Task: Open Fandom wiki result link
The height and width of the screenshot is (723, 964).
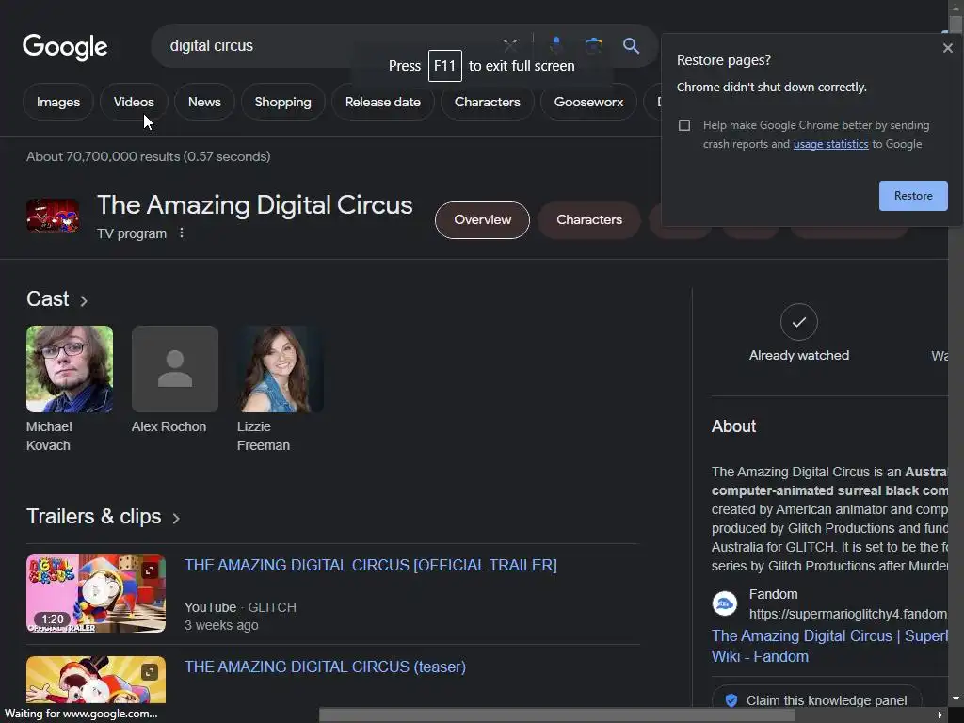Action: click(829, 646)
